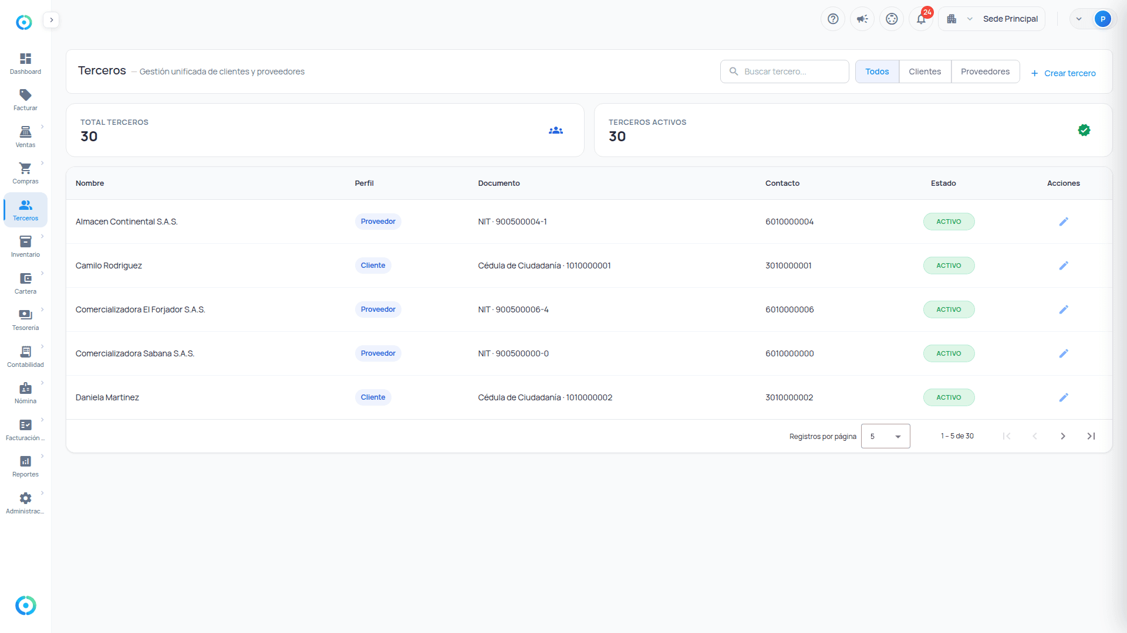Image resolution: width=1127 pixels, height=633 pixels.
Task: Click document NIT · 900500006-4
Action: click(513, 309)
